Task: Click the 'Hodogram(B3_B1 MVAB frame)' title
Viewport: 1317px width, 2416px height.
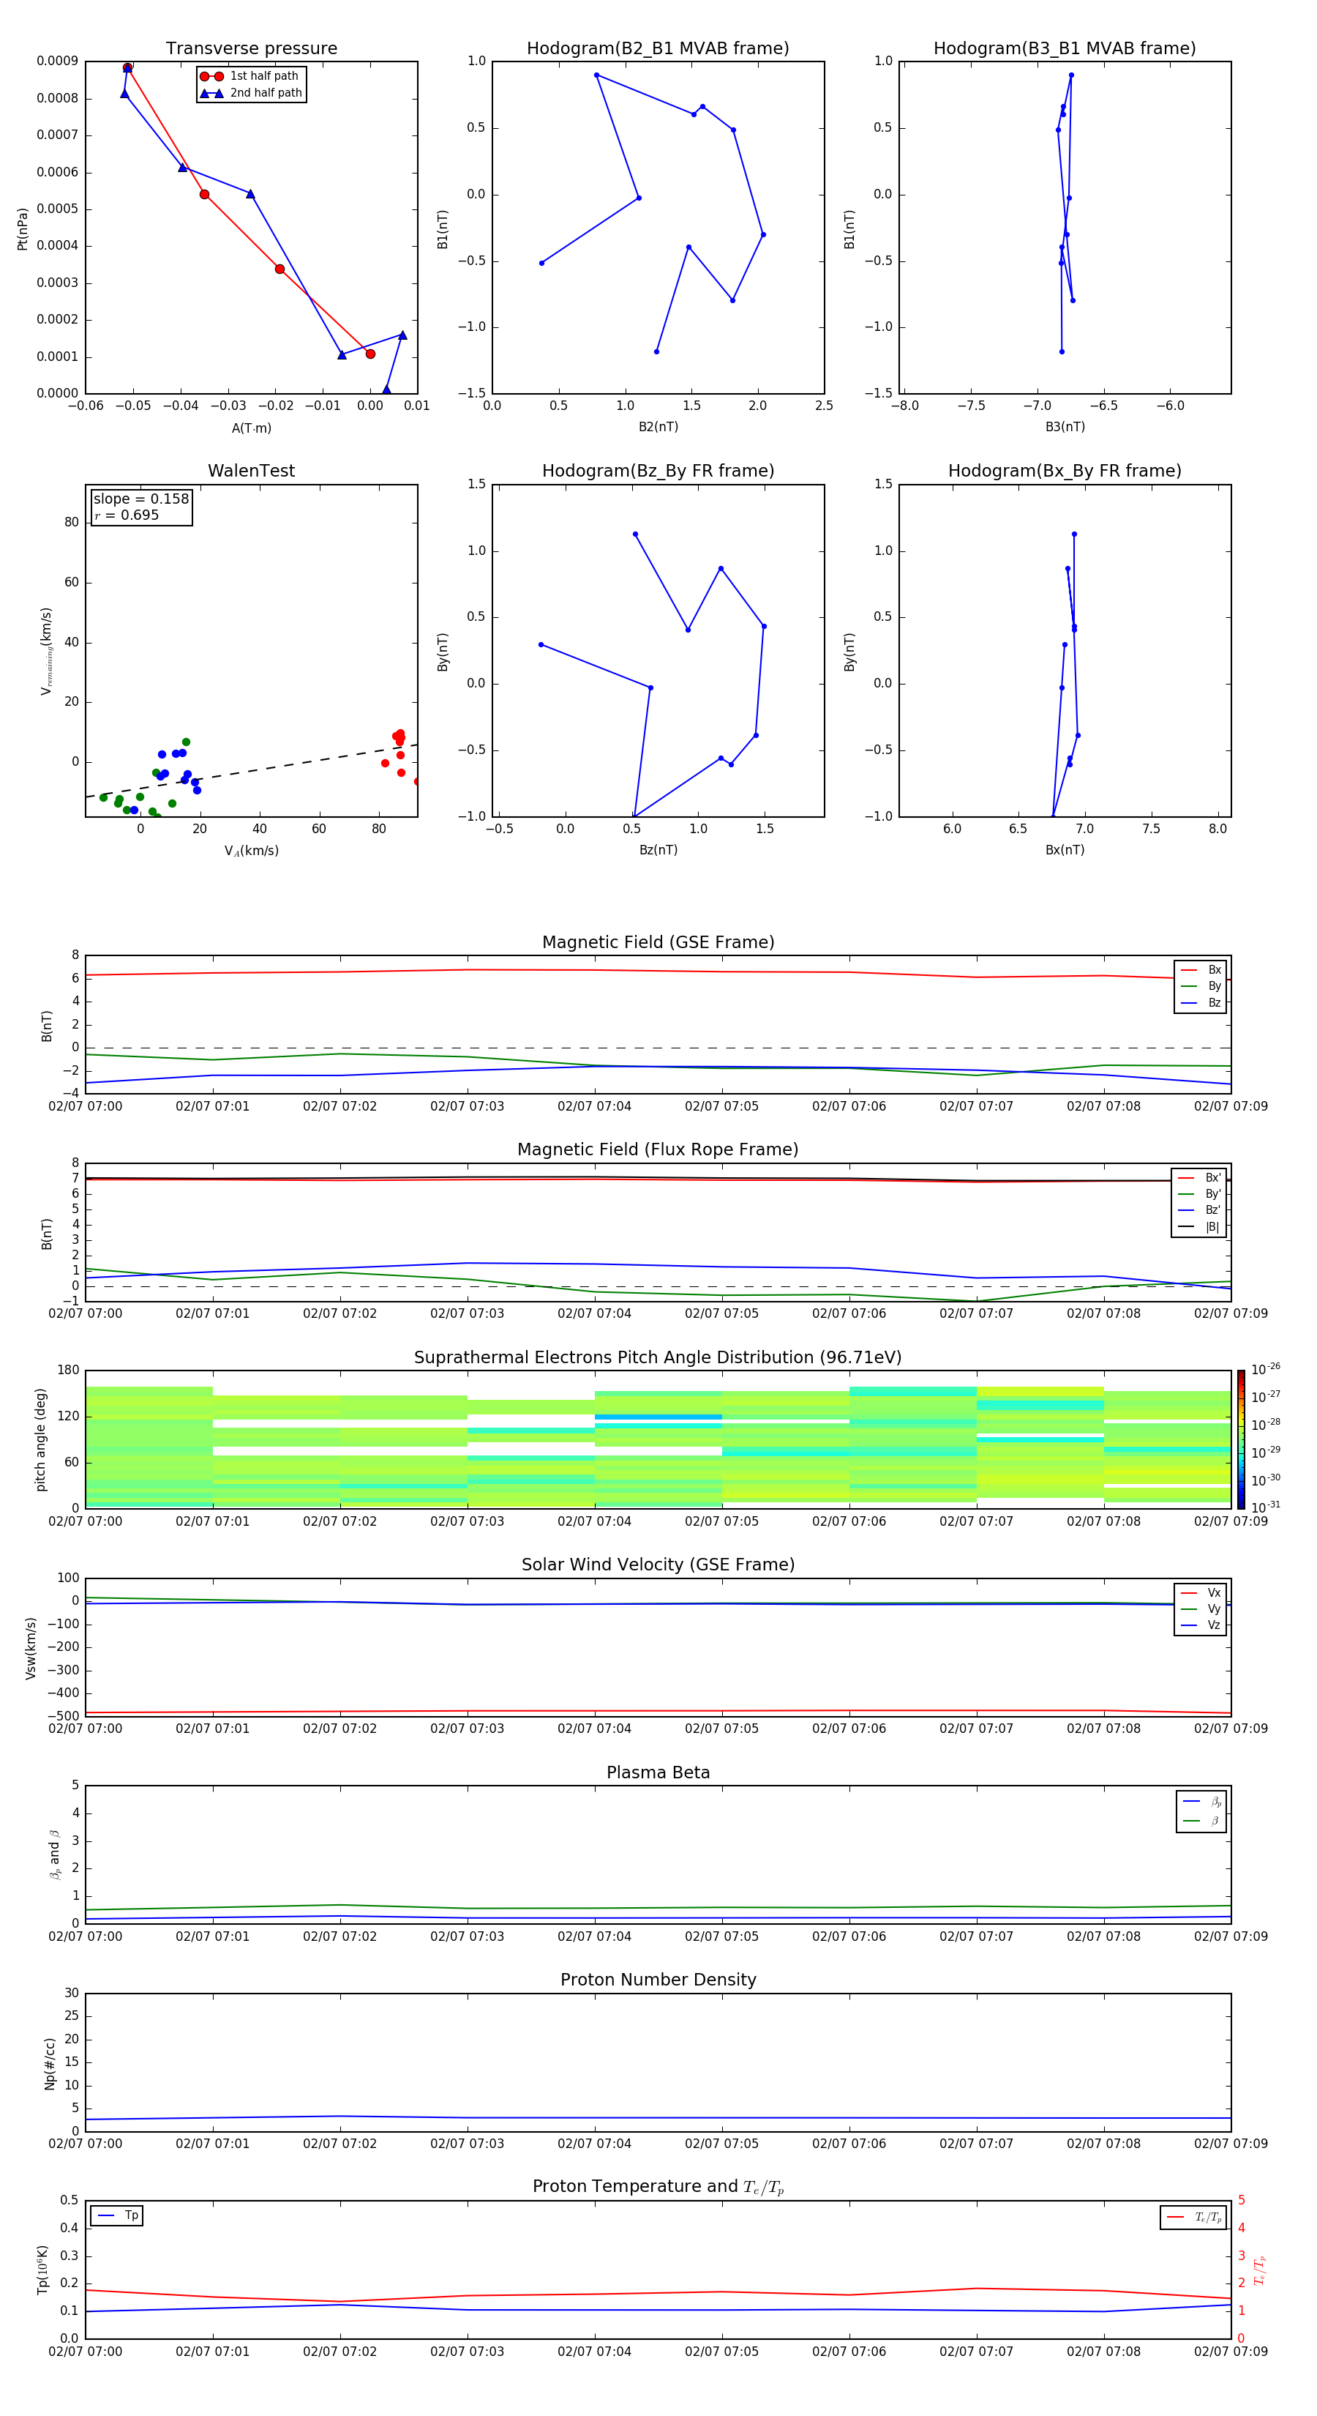Action: click(x=1065, y=48)
